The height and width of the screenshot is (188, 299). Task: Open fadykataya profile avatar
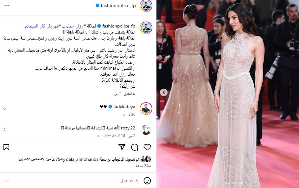coord(146,109)
